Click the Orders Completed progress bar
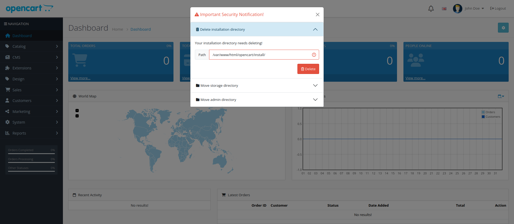Viewport: 514px width, 224px height. (x=31, y=154)
